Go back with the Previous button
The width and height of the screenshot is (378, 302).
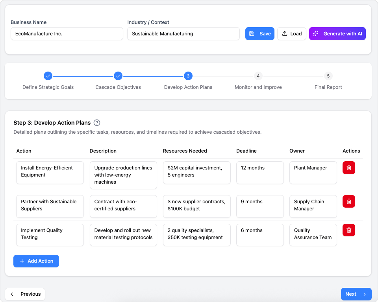pyautogui.click(x=25, y=294)
